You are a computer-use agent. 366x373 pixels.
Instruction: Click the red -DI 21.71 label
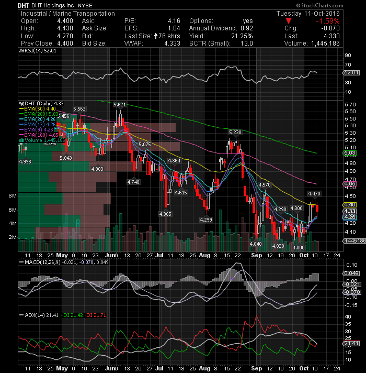(95, 315)
